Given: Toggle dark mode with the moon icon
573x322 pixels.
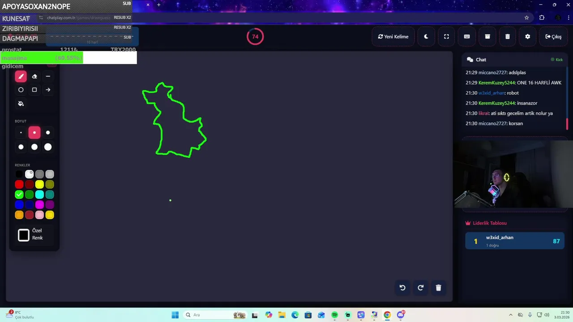Looking at the screenshot, I should [426, 37].
